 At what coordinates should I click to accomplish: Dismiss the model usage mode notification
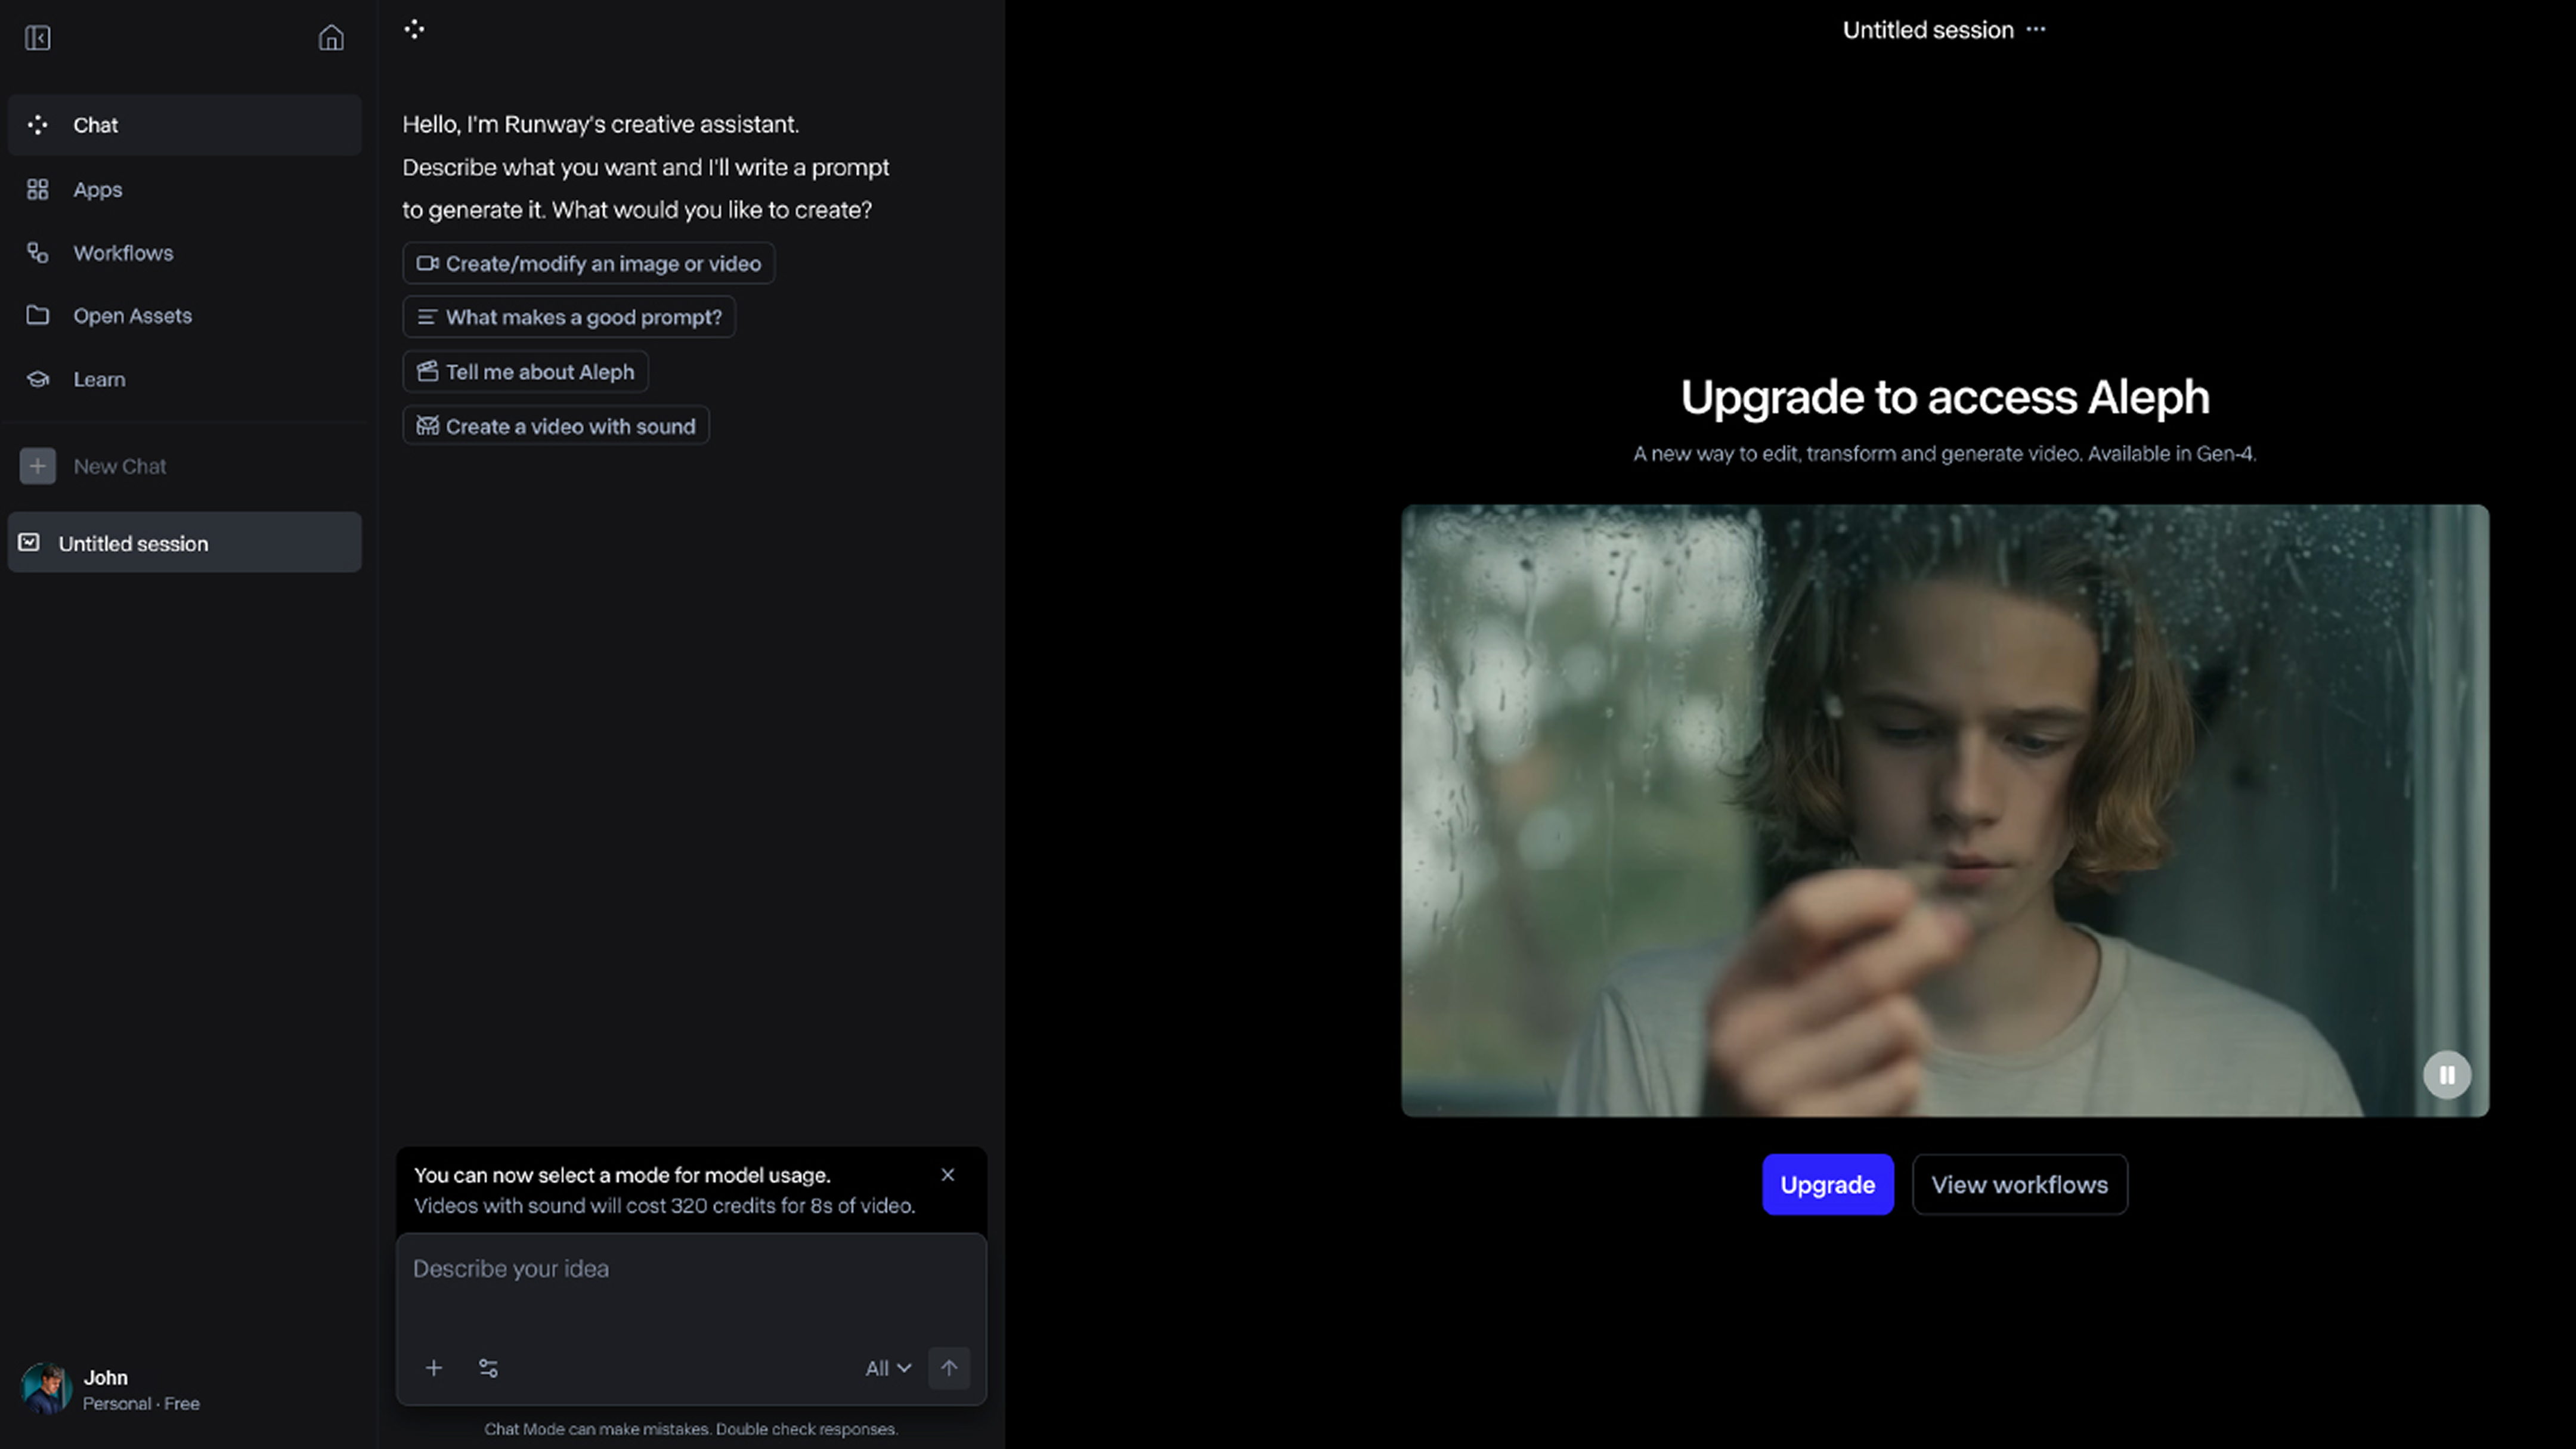948,1175
